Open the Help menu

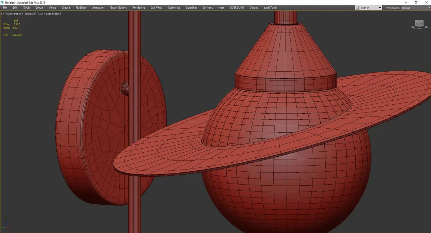coord(221,8)
